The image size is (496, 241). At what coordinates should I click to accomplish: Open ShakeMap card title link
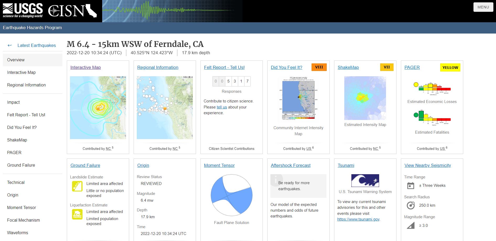click(348, 67)
